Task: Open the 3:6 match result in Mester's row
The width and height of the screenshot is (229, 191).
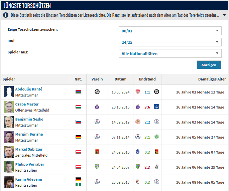Action: (x=147, y=107)
